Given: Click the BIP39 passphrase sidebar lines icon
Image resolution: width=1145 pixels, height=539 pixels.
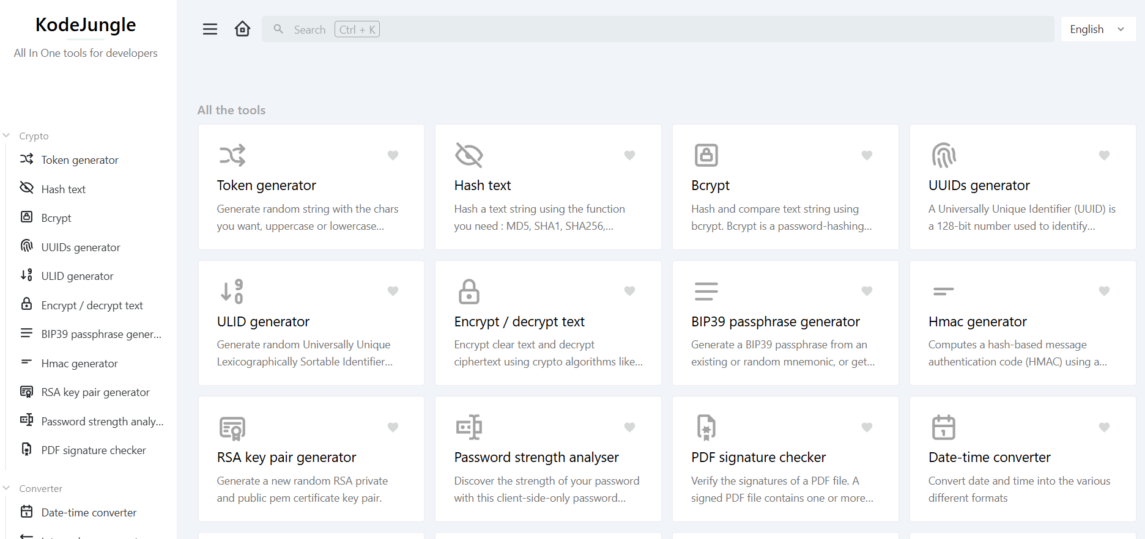Looking at the screenshot, I should point(26,333).
